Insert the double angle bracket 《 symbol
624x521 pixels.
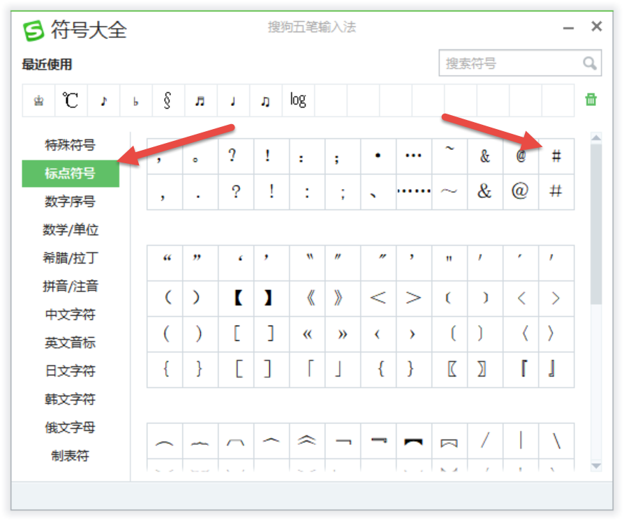pos(307,299)
